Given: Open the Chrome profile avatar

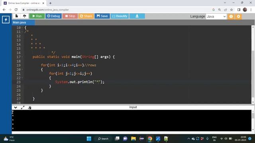Looking at the screenshot, I should point(245,10).
